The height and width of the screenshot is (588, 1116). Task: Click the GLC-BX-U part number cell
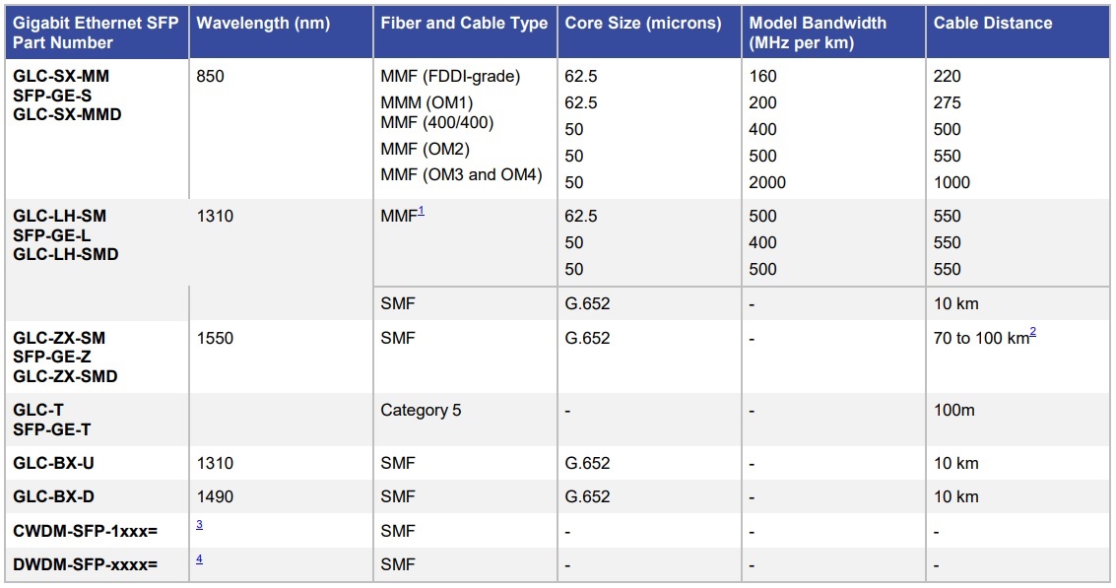(x=54, y=463)
